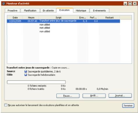Switch to the Planification tab

pyautogui.click(x=30, y=11)
